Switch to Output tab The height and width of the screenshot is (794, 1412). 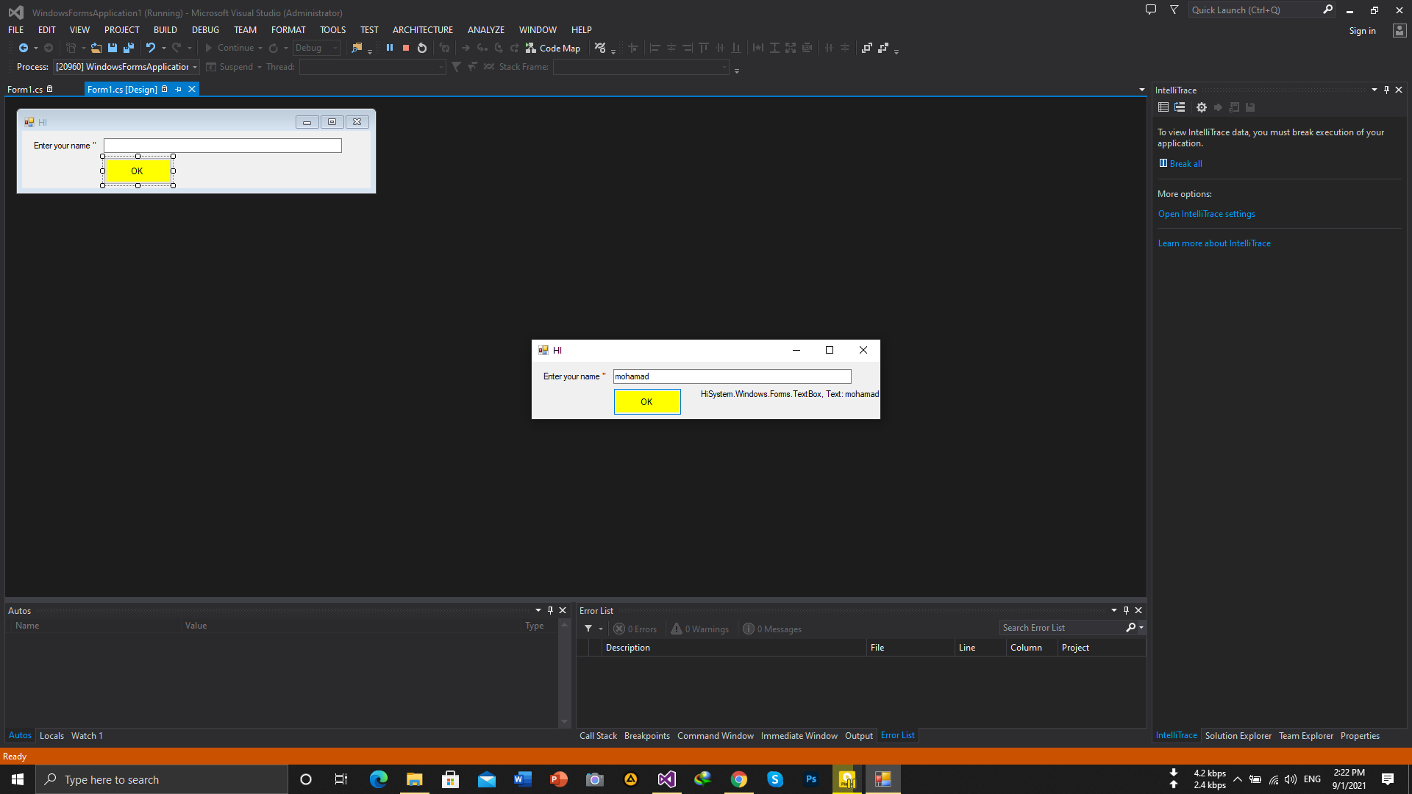click(x=858, y=735)
